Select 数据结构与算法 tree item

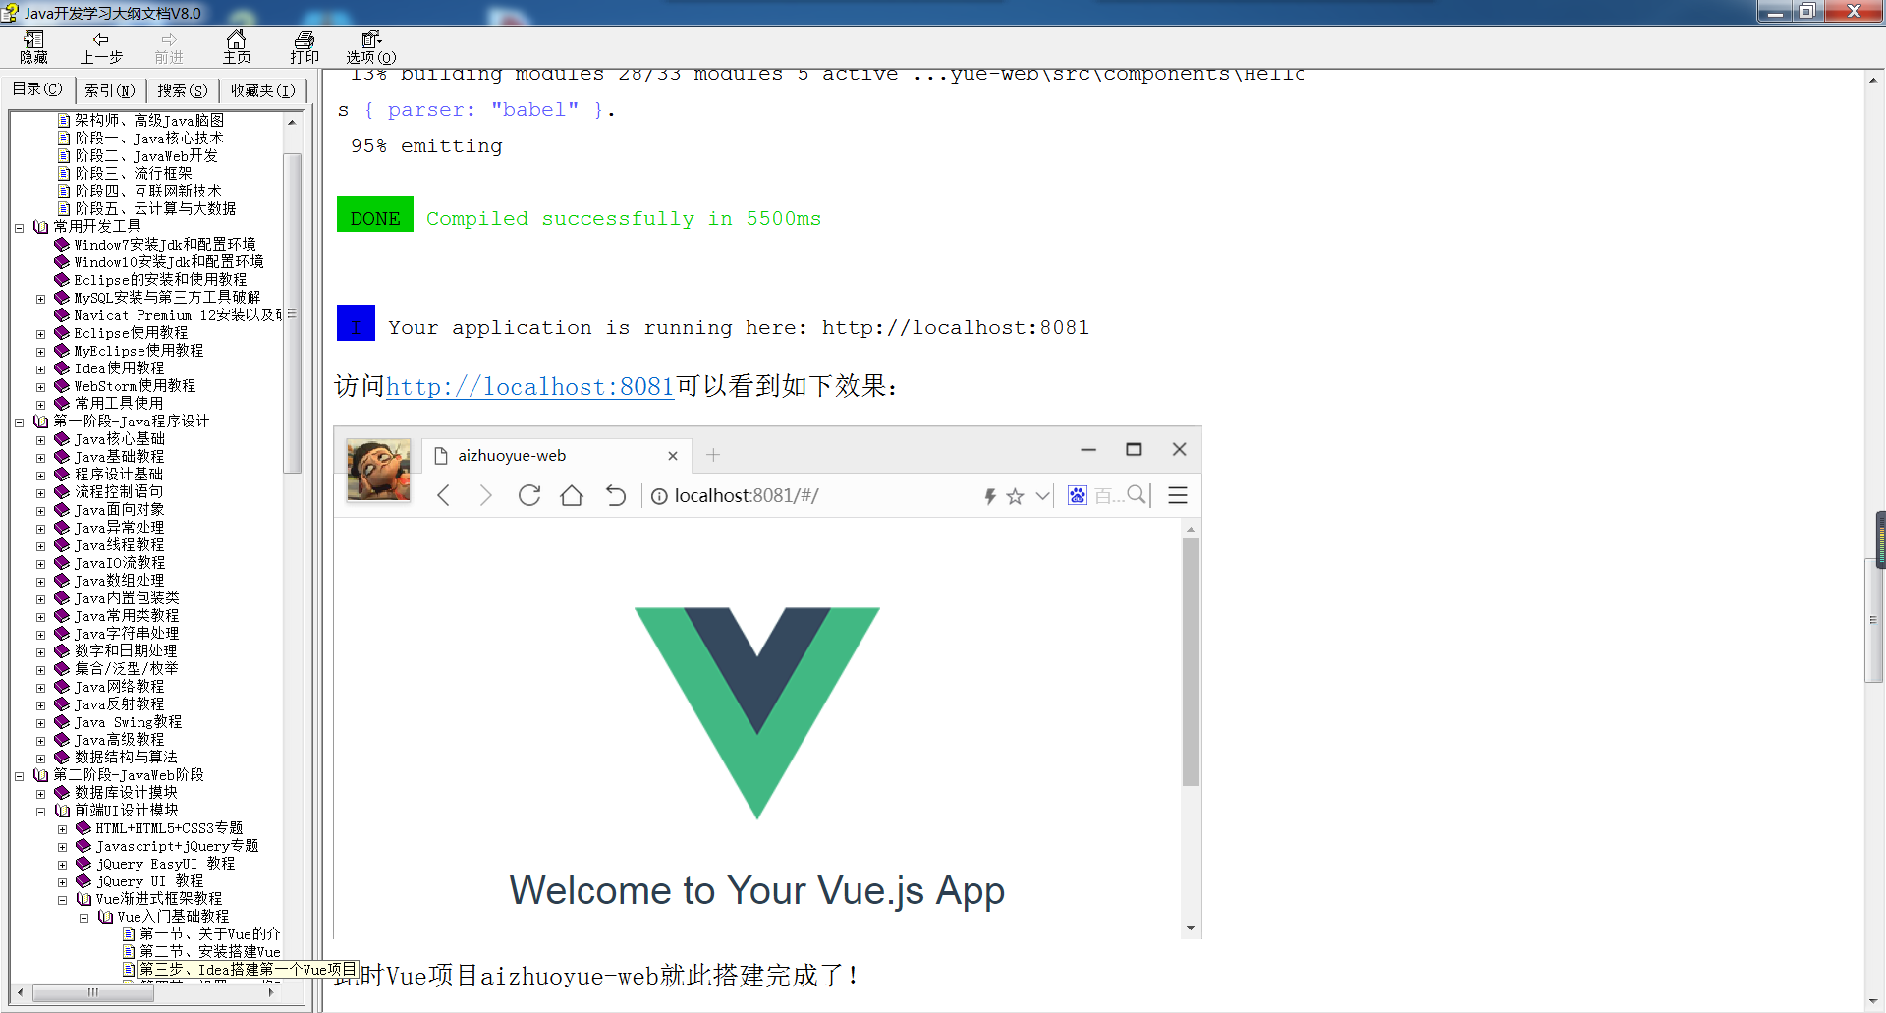pyautogui.click(x=126, y=757)
